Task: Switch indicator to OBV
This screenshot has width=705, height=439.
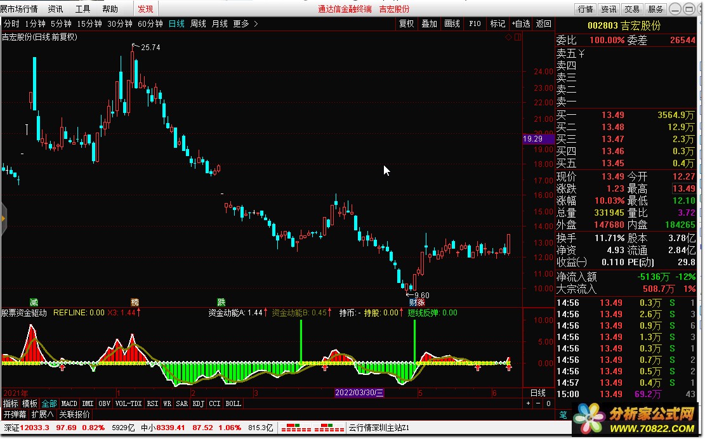Action: [x=104, y=403]
